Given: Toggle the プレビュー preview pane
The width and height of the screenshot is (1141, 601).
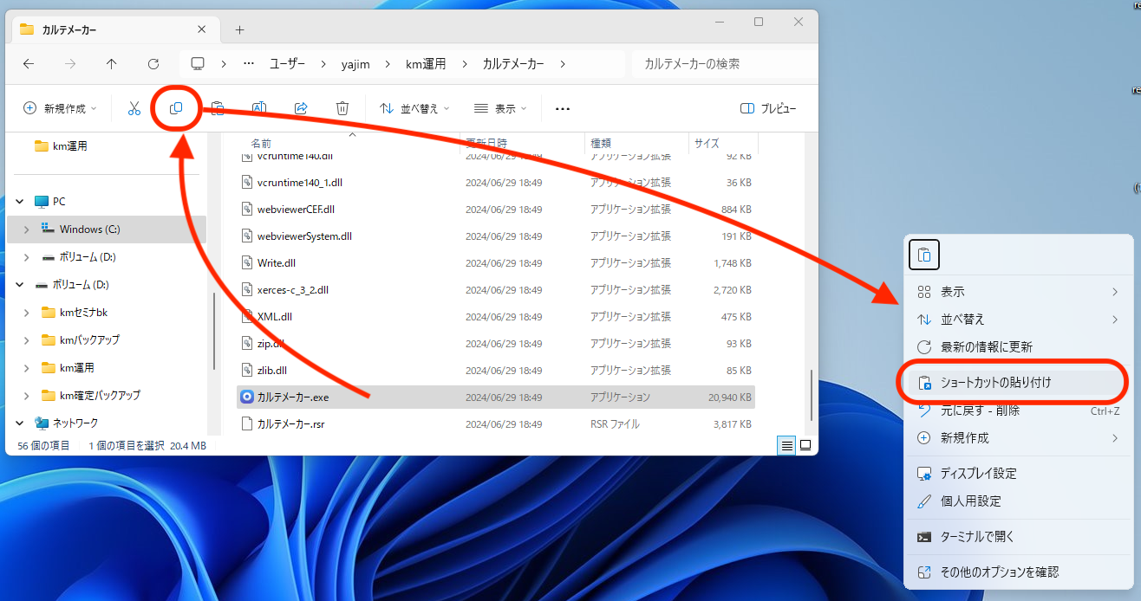Looking at the screenshot, I should 768,108.
